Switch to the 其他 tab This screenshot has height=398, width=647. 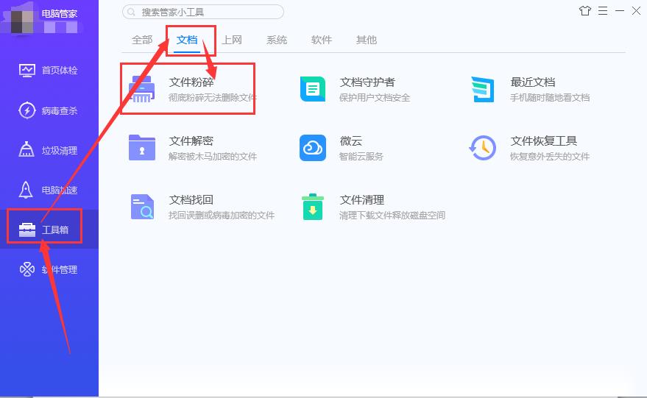pyautogui.click(x=367, y=40)
